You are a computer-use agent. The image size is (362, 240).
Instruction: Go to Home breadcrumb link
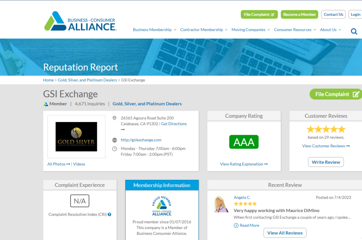[x=48, y=80]
